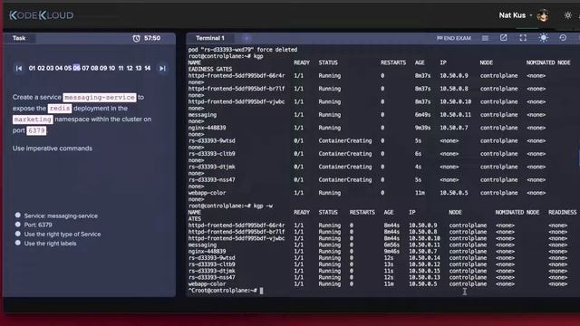Click the END EXAM button
Screen dimensions: 580x326
454,38
